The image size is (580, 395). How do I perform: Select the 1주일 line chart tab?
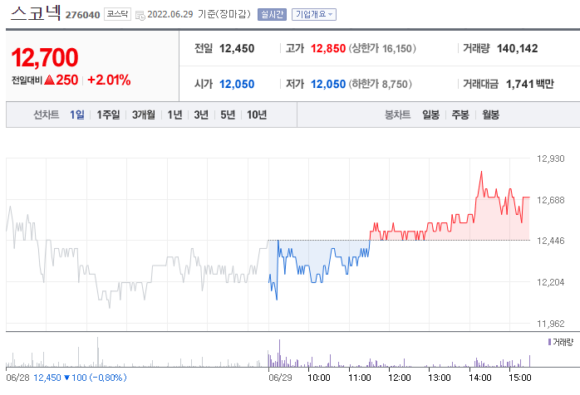108,115
